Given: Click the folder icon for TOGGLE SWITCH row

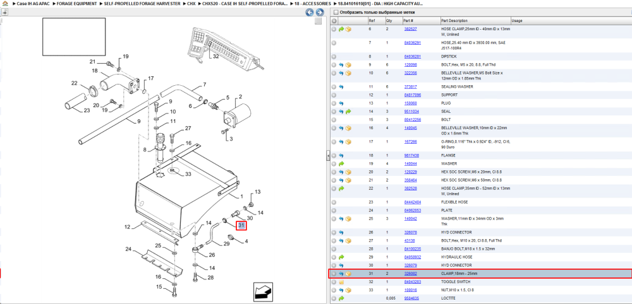Looking at the screenshot, I should tap(341, 282).
